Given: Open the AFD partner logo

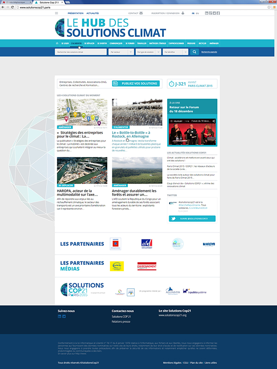Looking at the screenshot, I should click(x=147, y=244).
